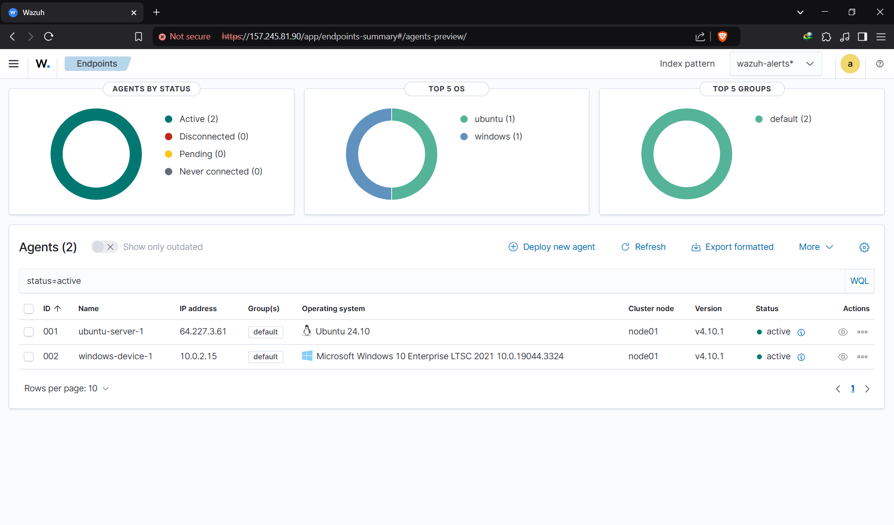Toggle Show only outdated switch
894x525 pixels.
(105, 247)
